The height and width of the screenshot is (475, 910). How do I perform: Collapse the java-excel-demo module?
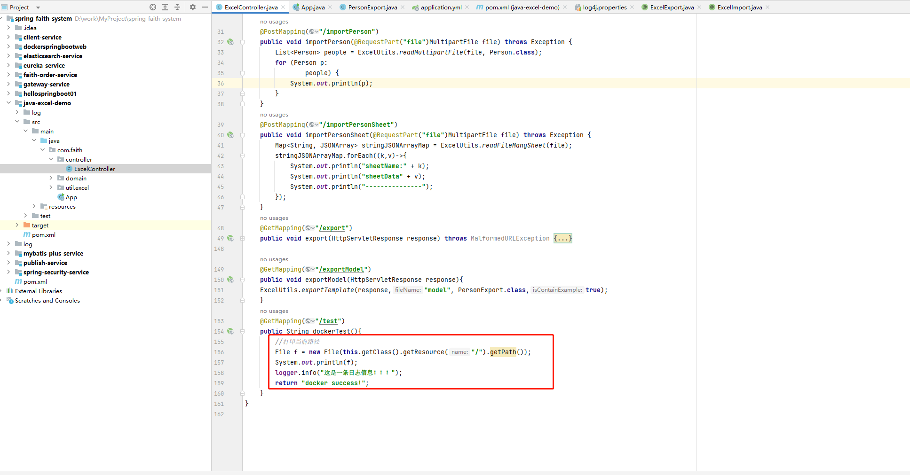(8, 103)
